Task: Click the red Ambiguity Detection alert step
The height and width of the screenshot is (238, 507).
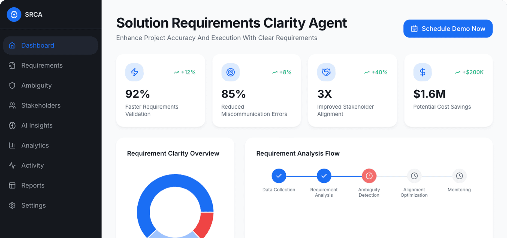Action: [369, 176]
